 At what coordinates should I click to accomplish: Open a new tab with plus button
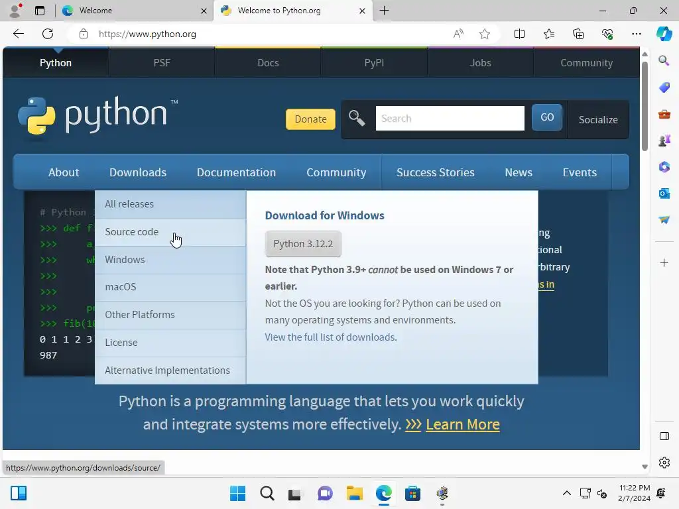(384, 11)
